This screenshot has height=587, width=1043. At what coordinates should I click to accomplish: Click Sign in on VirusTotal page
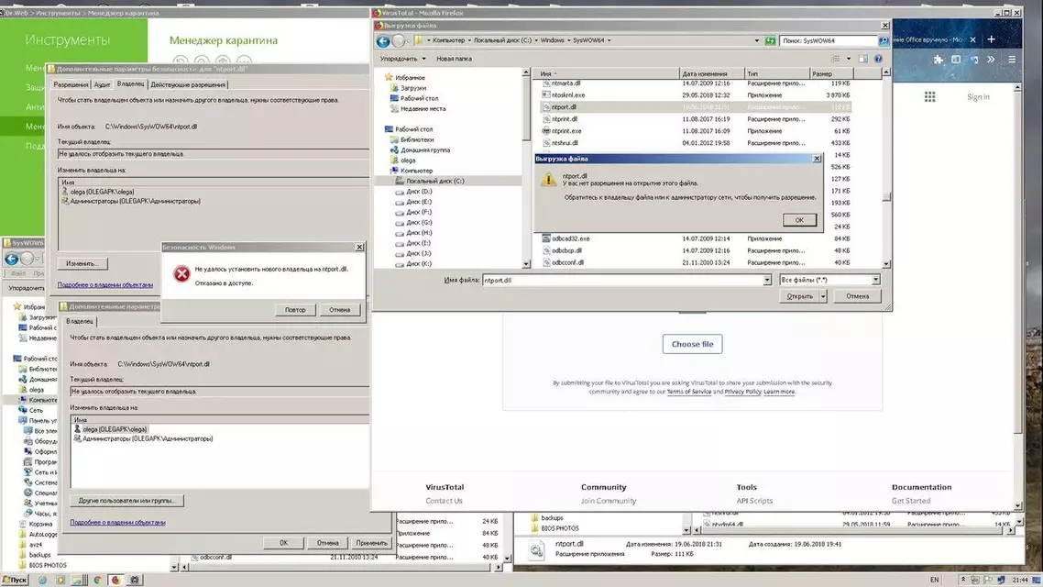(x=978, y=97)
